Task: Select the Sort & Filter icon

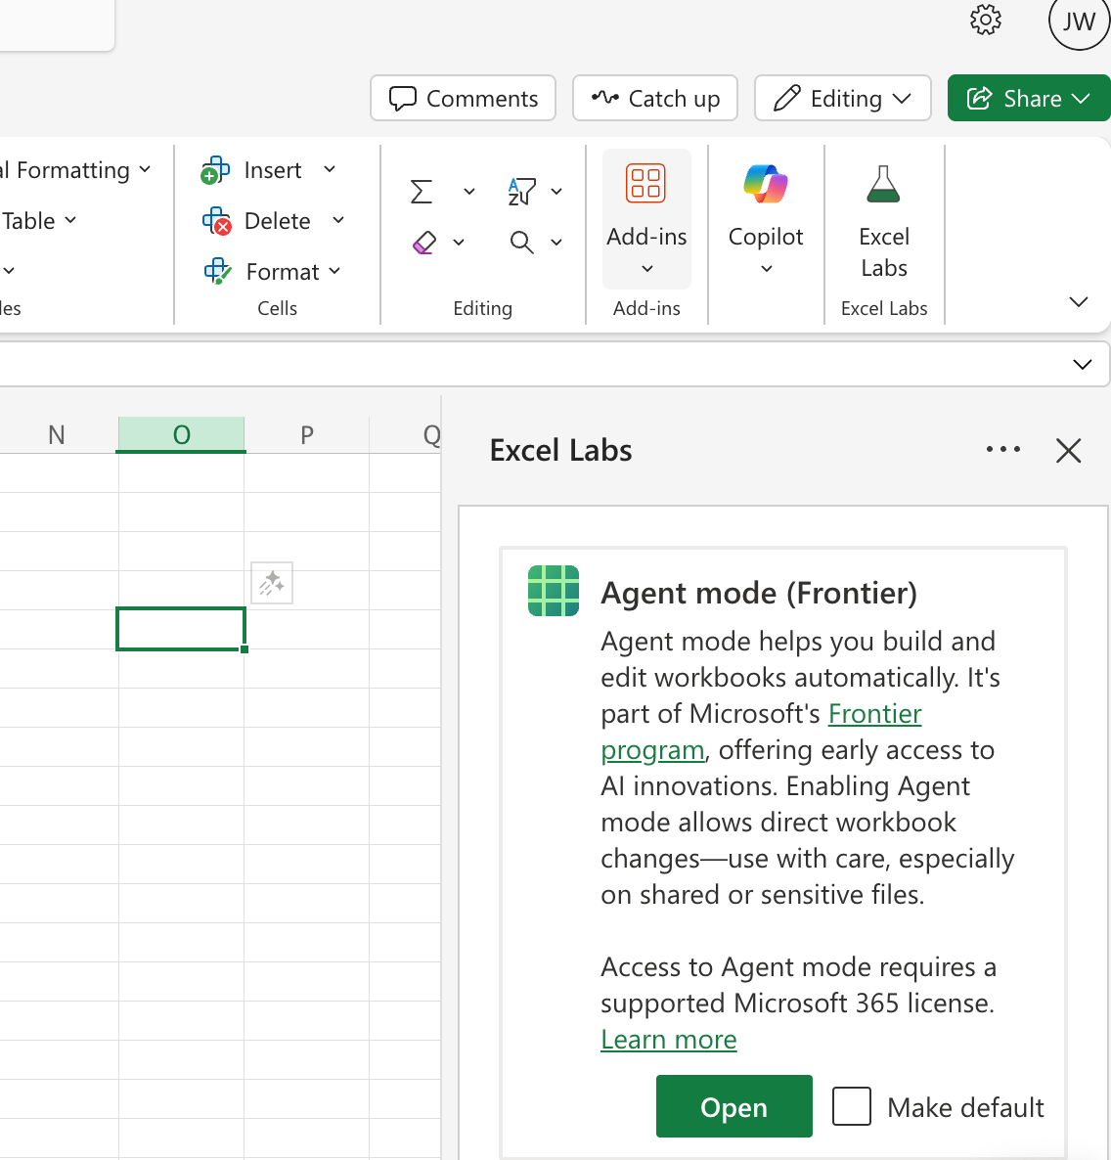Action: [520, 192]
